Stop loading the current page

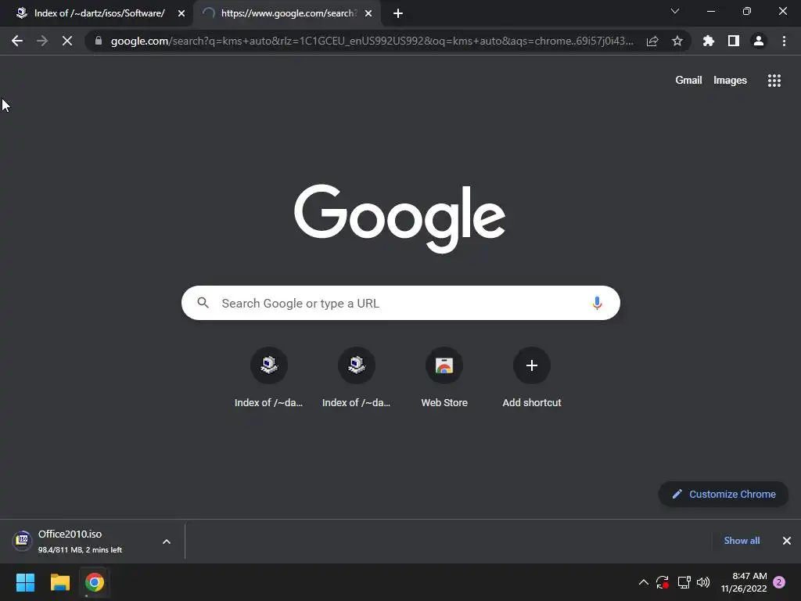(67, 41)
